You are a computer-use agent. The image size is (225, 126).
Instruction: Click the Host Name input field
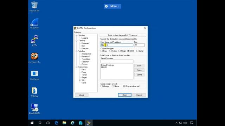(x=117, y=45)
